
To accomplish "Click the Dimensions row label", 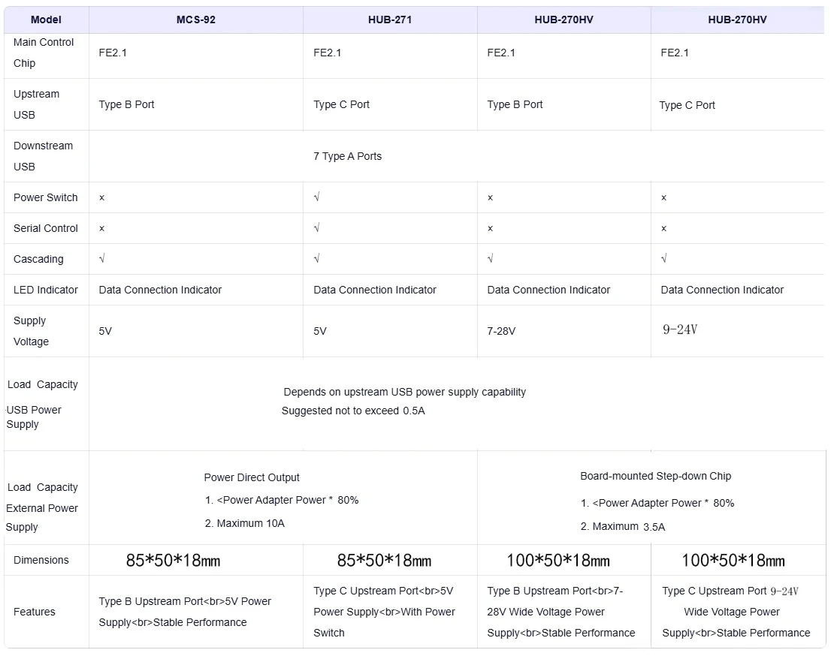I will pos(41,560).
